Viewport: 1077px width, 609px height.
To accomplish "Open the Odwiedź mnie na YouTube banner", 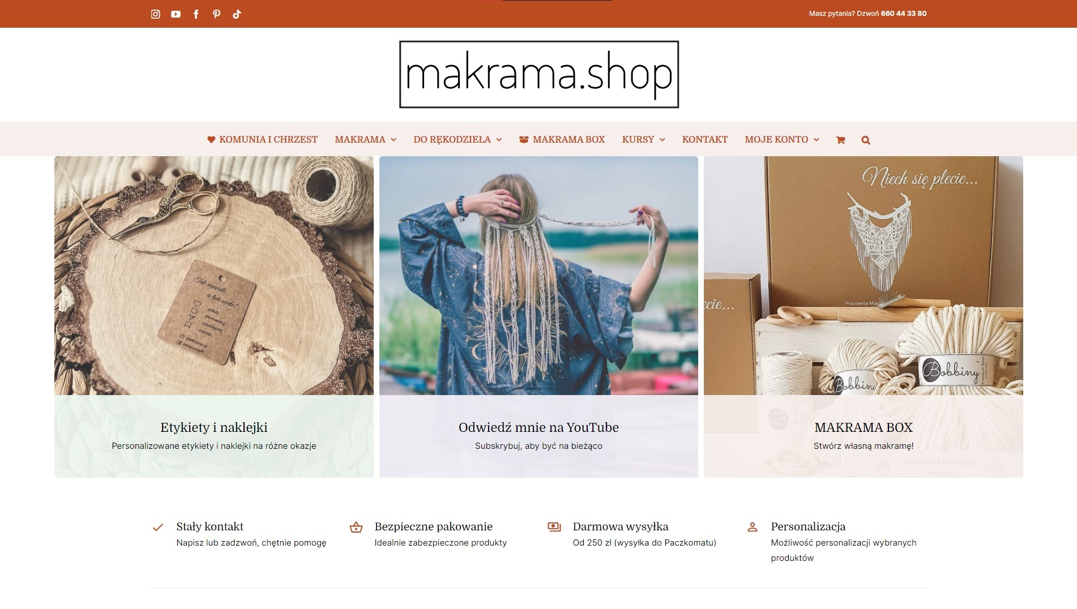I will [x=538, y=317].
